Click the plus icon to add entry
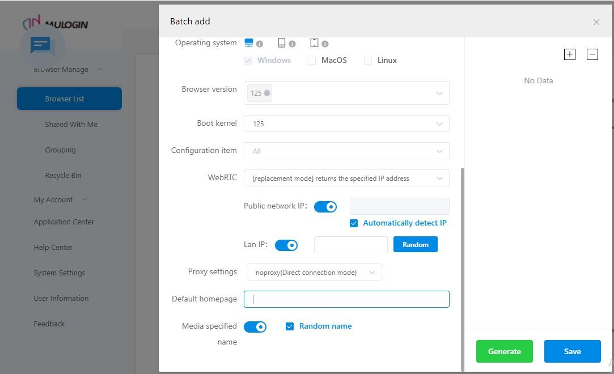 (x=570, y=54)
